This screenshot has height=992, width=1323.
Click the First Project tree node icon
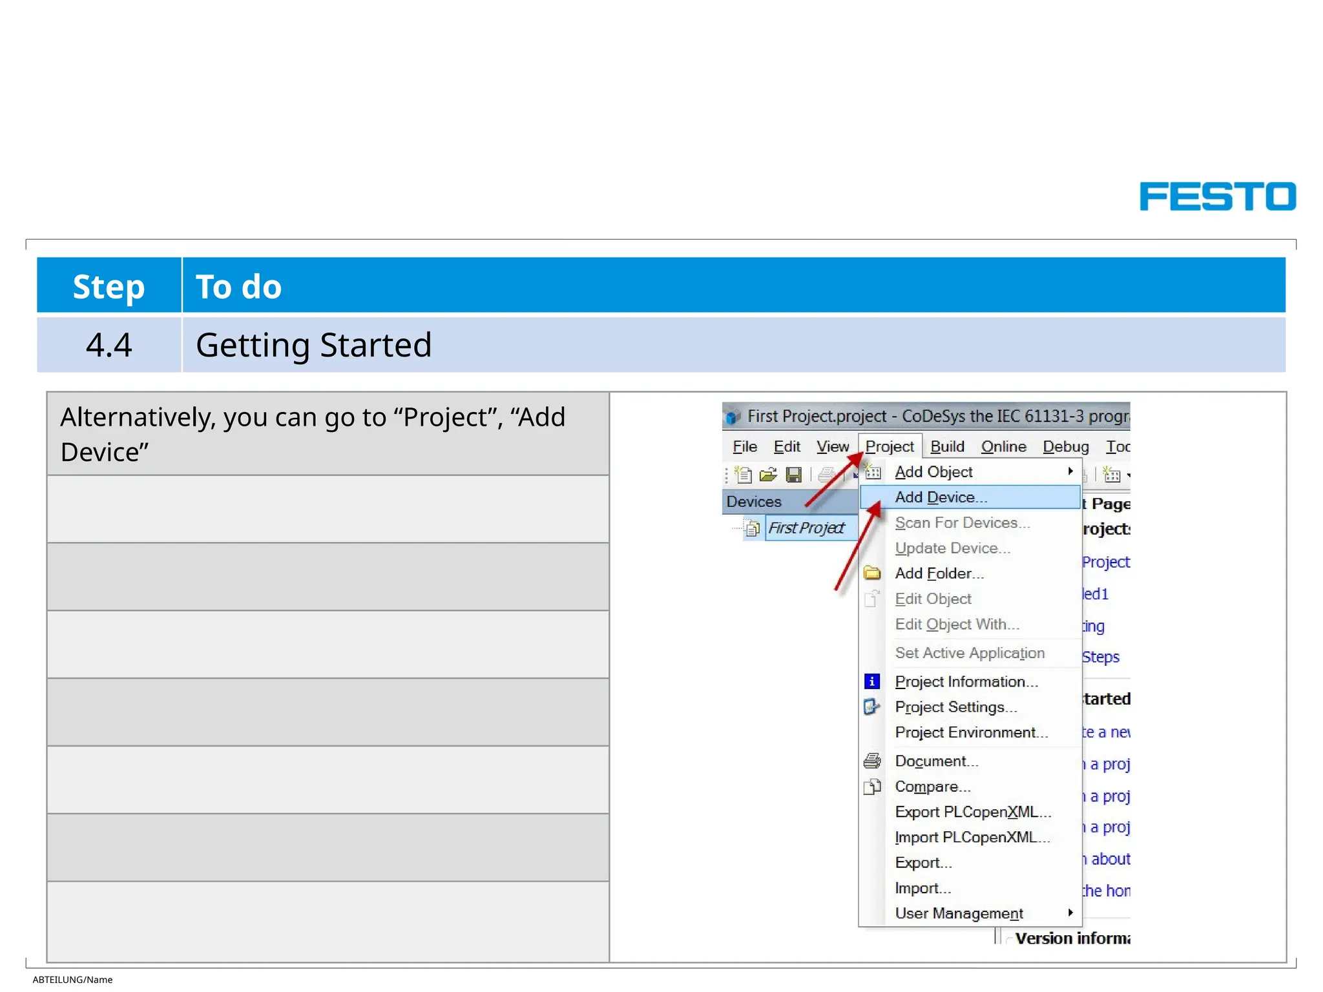tap(753, 529)
